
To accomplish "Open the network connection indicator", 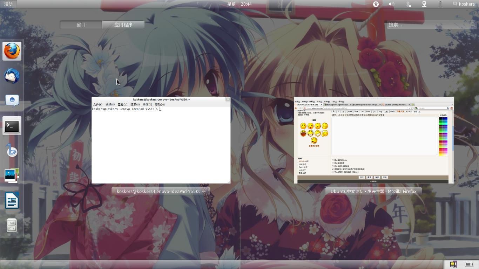I will click(424, 4).
